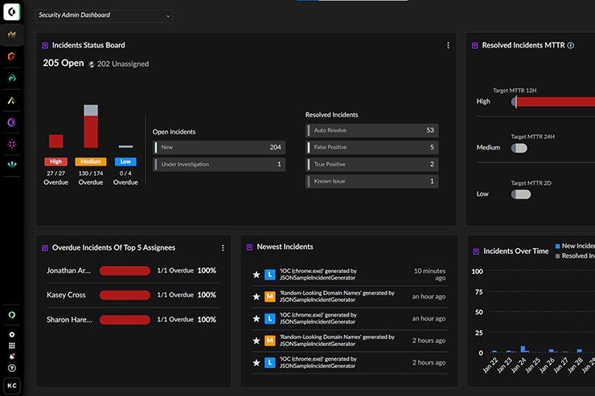Click the help question mark icon

tap(11, 368)
